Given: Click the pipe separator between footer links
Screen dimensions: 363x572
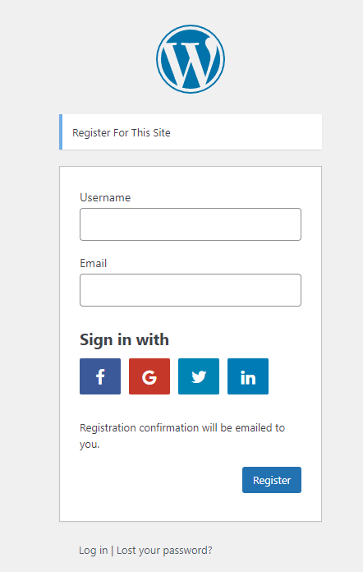Looking at the screenshot, I should (x=113, y=550).
